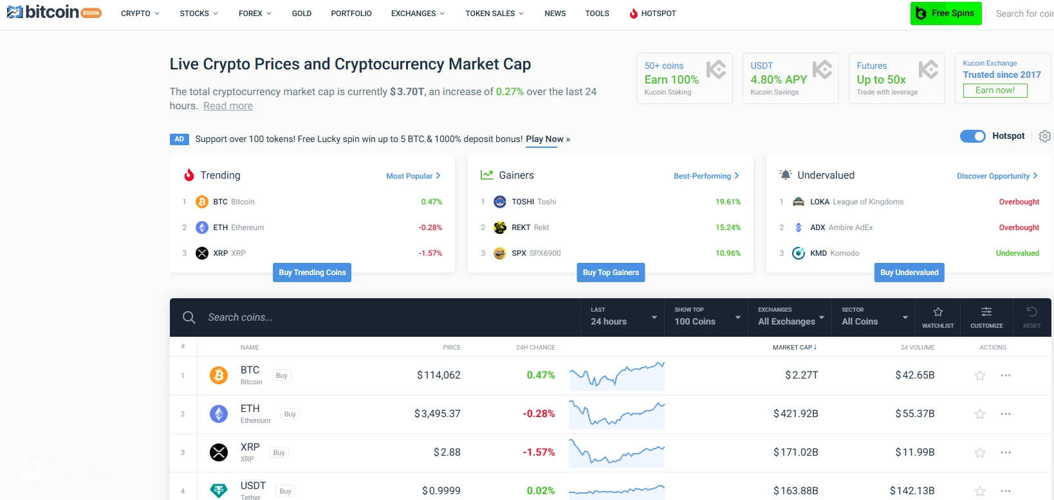Go to the News menu item

555,13
